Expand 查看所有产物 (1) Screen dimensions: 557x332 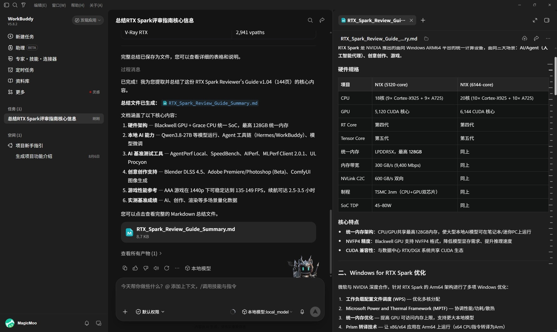pos(141,253)
